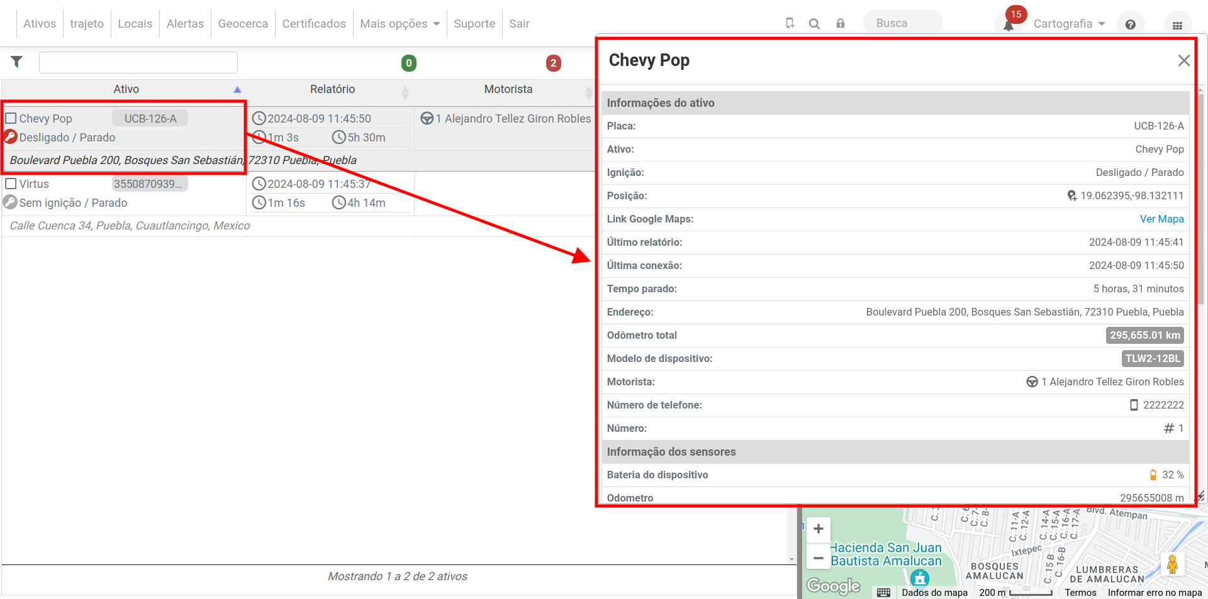
Task: Click Informar erro no mapa link
Action: point(1155,593)
